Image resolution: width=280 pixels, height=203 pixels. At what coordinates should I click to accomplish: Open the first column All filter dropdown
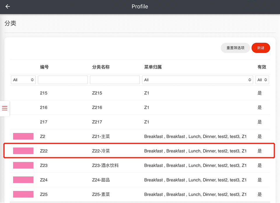coord(23,80)
